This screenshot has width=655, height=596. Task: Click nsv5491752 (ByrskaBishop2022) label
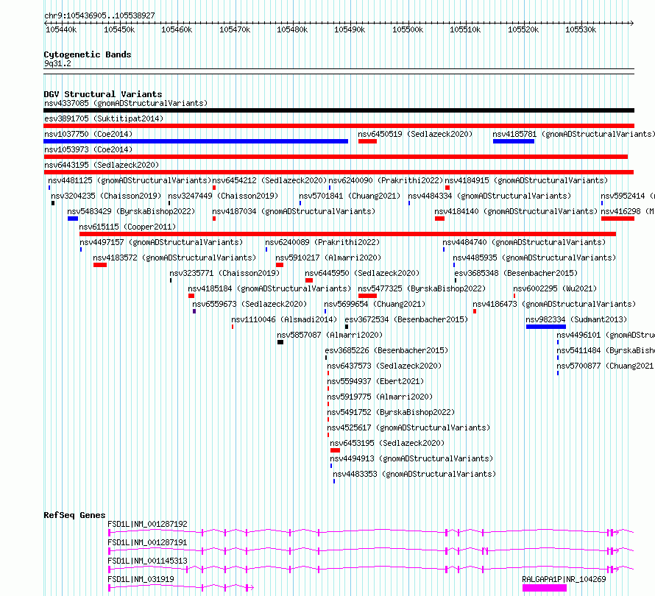[391, 412]
